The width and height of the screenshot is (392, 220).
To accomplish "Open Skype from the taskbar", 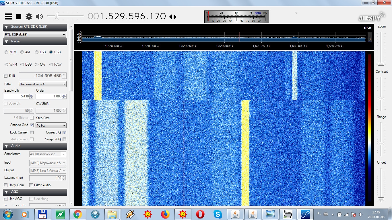I will pyautogui.click(x=218, y=214).
